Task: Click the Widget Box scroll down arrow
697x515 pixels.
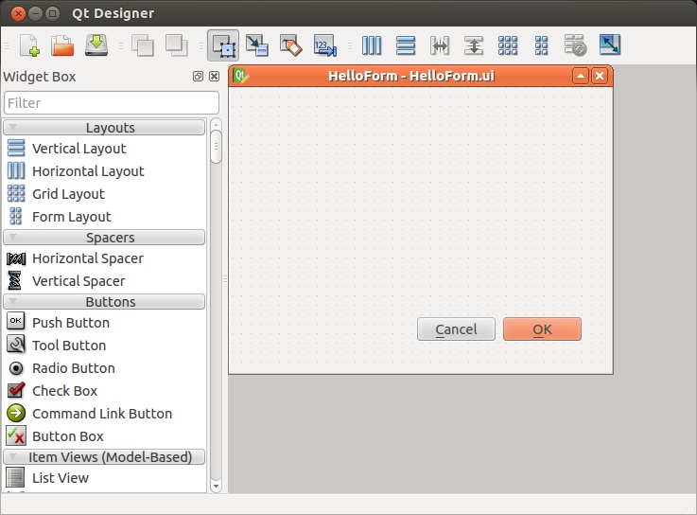Action: 216,486
